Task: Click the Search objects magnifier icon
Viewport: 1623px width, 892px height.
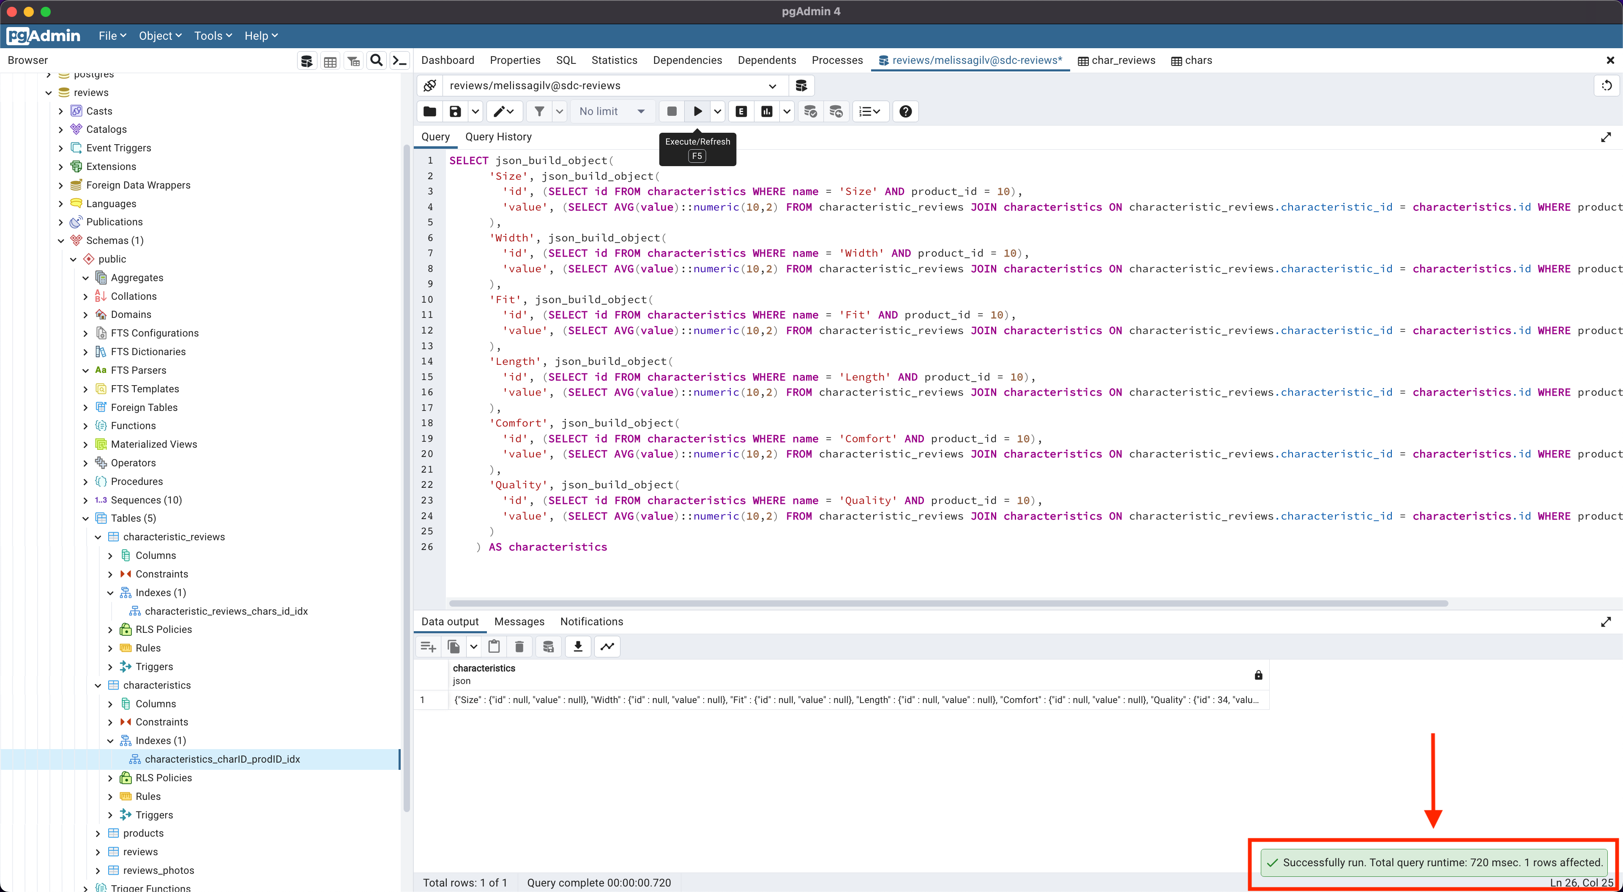Action: click(x=377, y=60)
